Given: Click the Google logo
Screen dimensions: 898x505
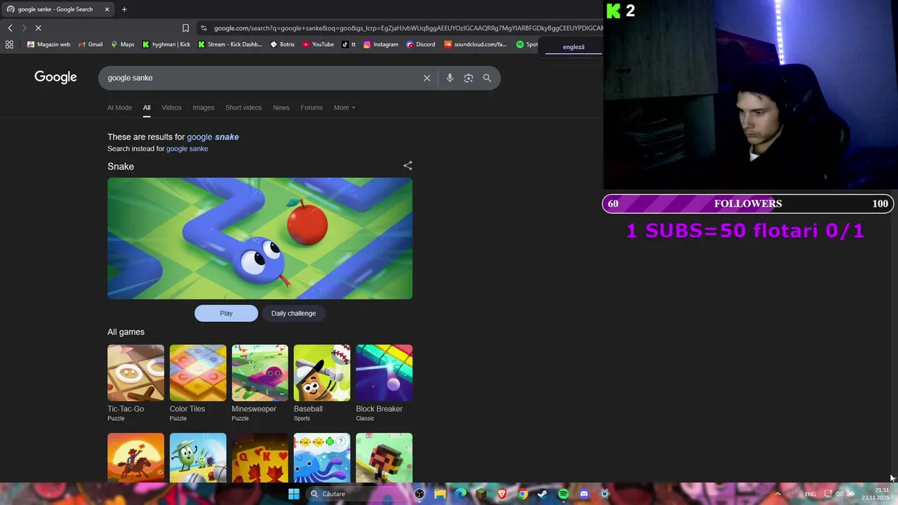Looking at the screenshot, I should click(55, 77).
